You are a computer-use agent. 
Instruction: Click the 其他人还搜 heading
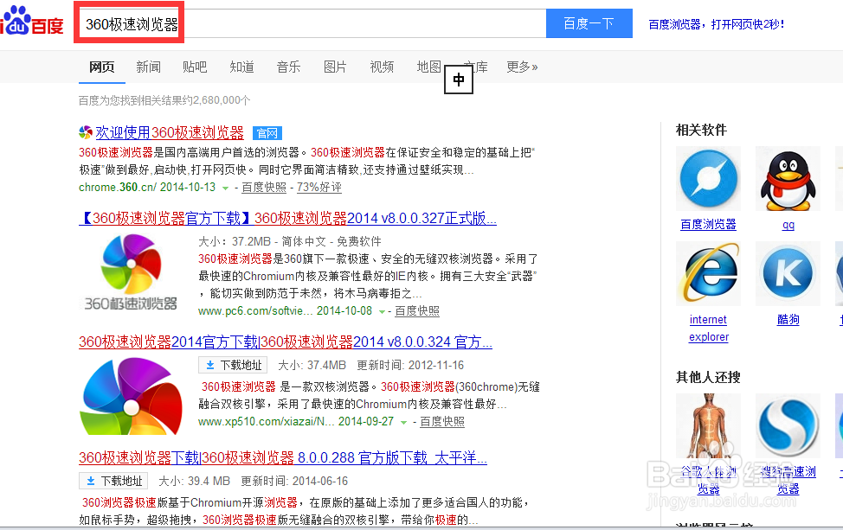tap(708, 378)
